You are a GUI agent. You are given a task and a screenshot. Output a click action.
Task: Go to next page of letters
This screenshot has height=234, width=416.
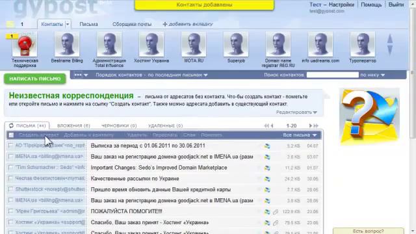click(x=311, y=125)
